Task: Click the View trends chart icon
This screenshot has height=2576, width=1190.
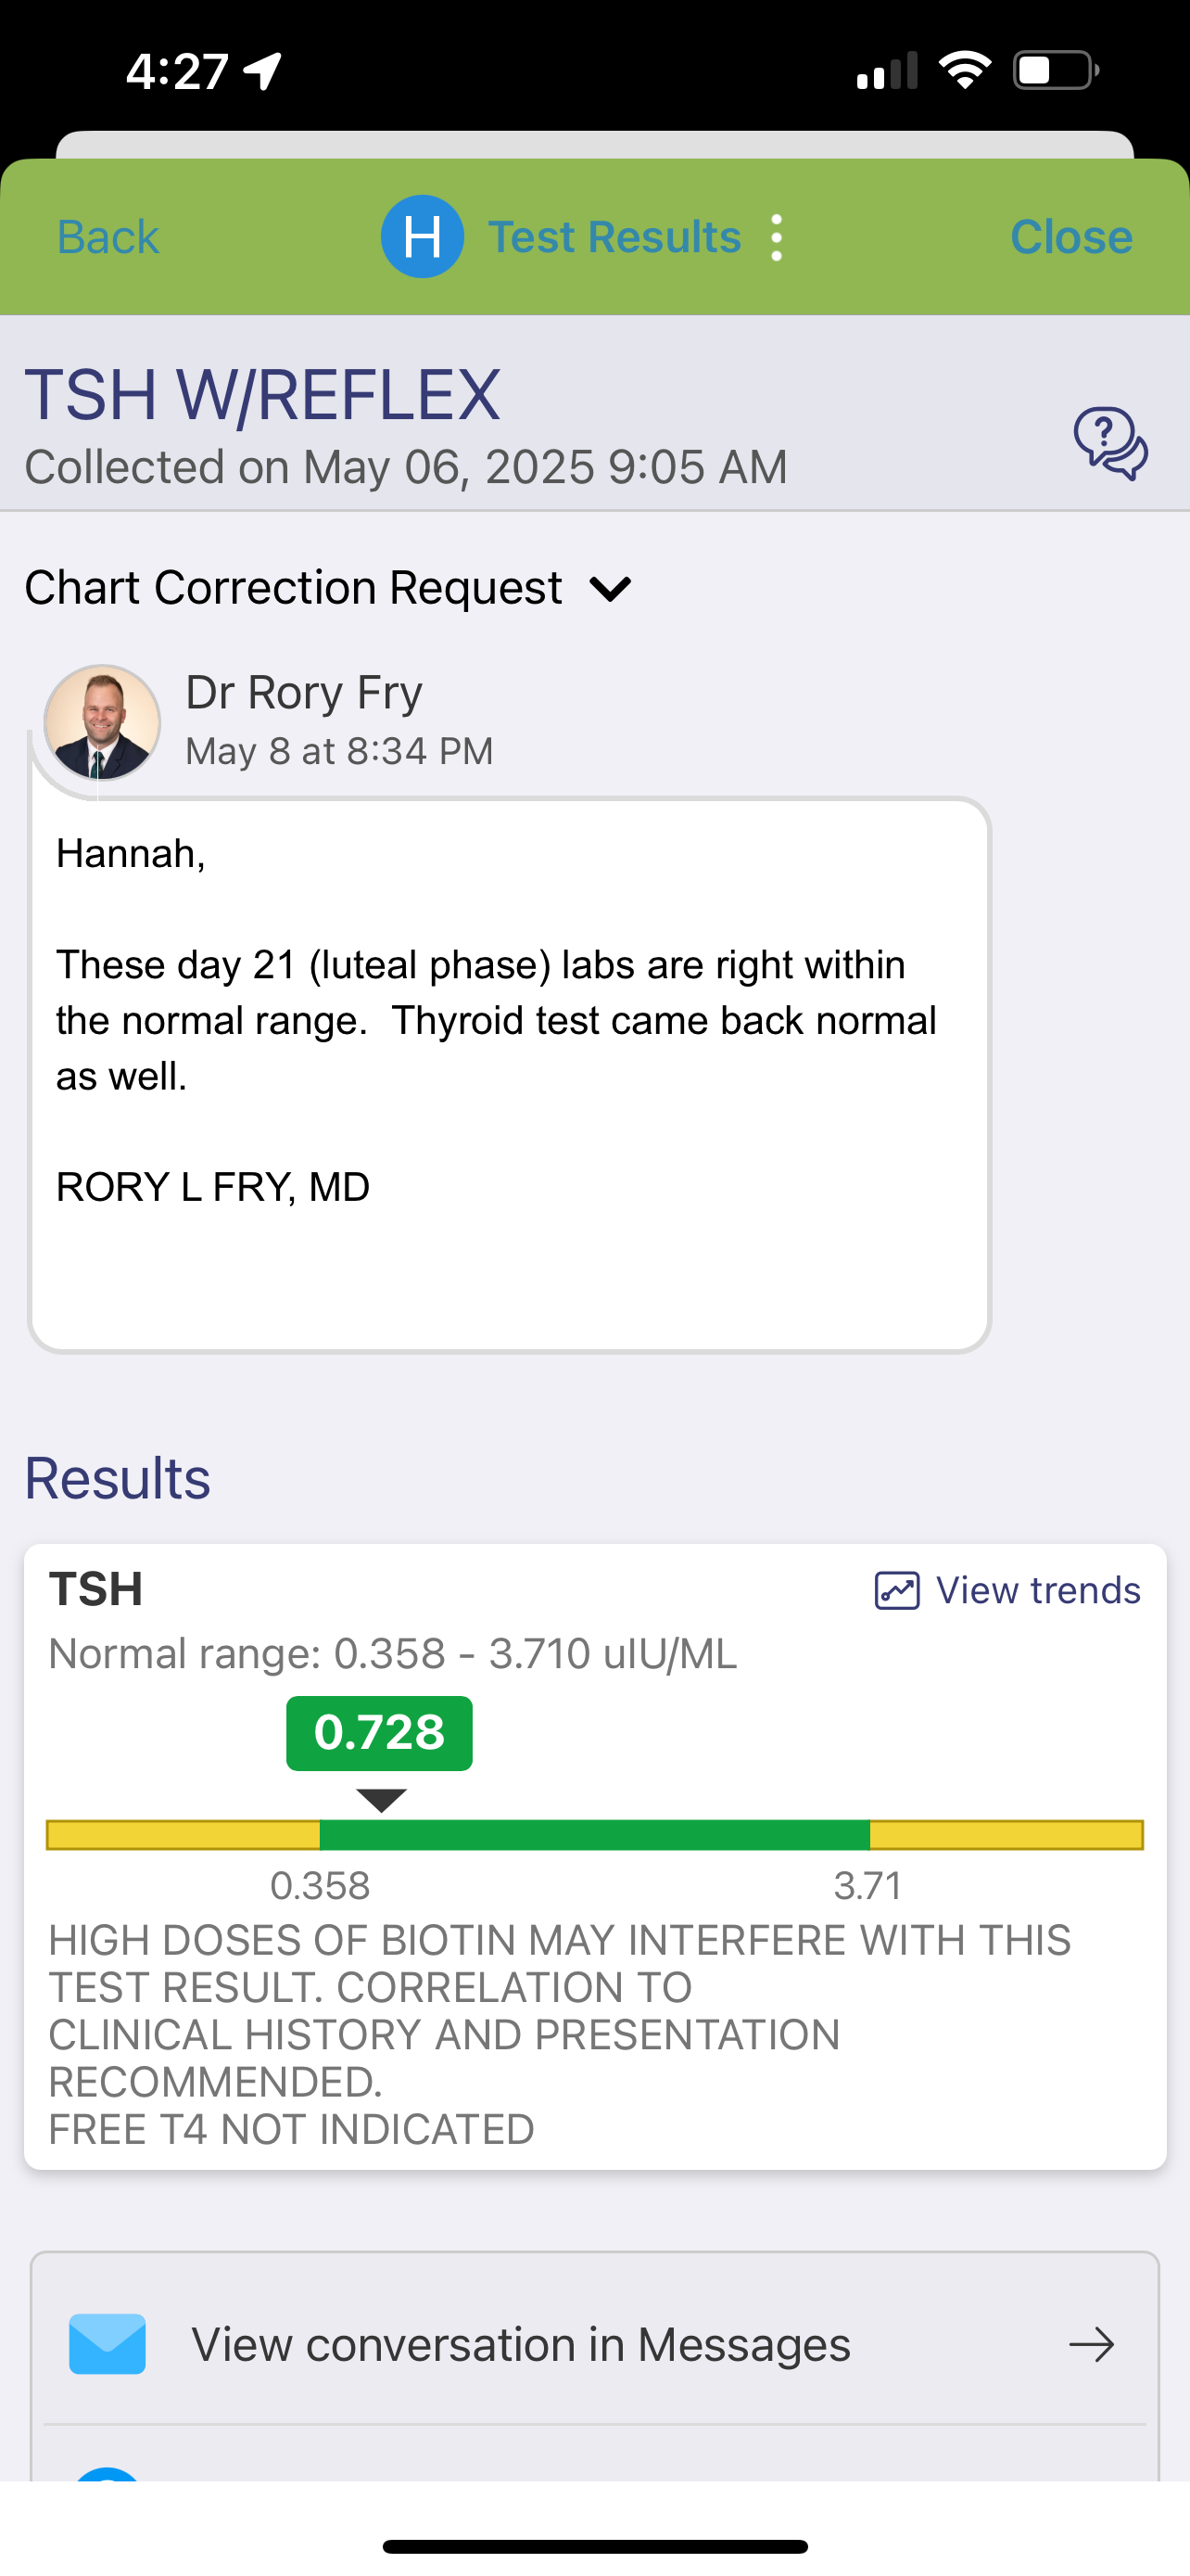Action: coord(896,1590)
